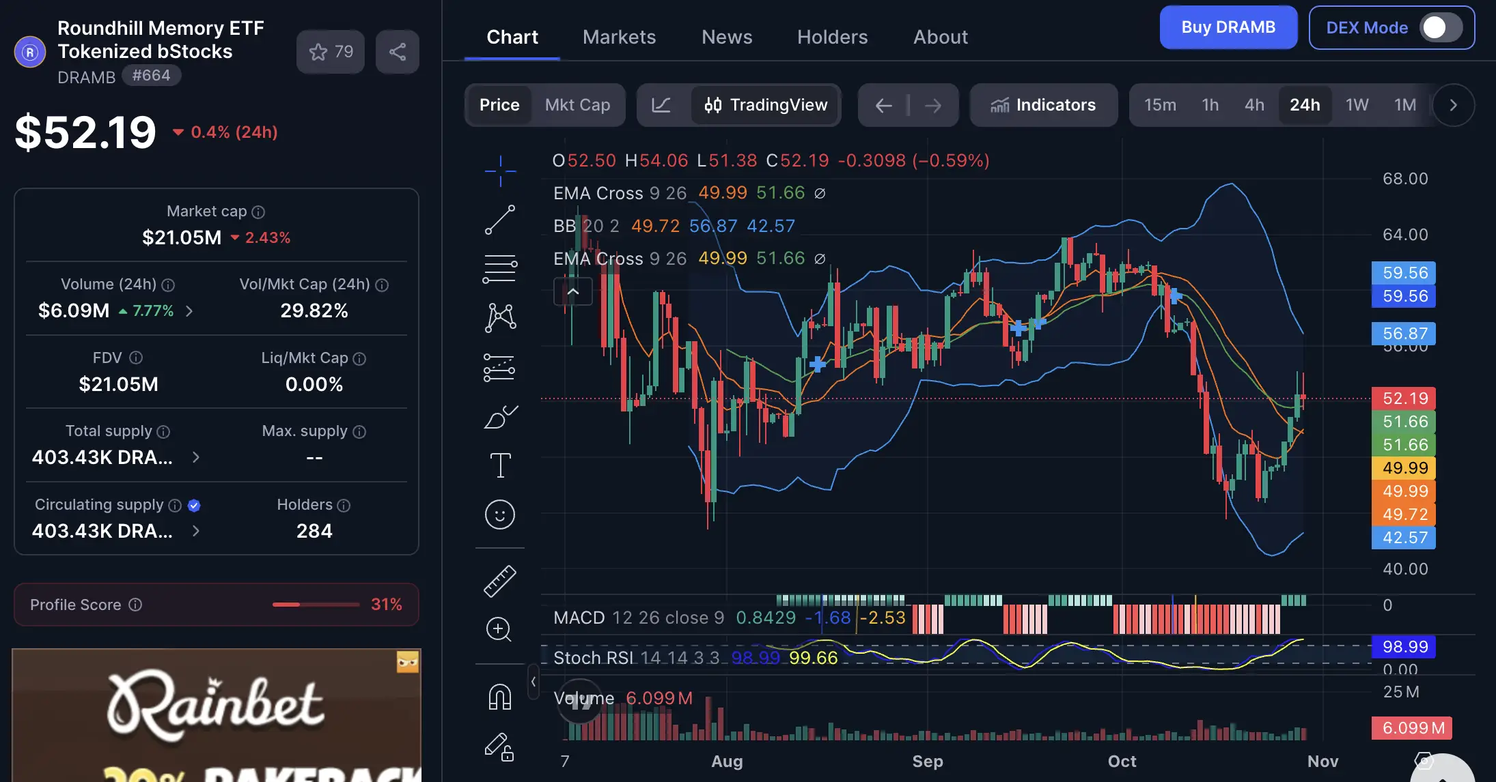This screenshot has height=782, width=1496.
Task: Open the share button next to the watchlist star
Action: [398, 52]
